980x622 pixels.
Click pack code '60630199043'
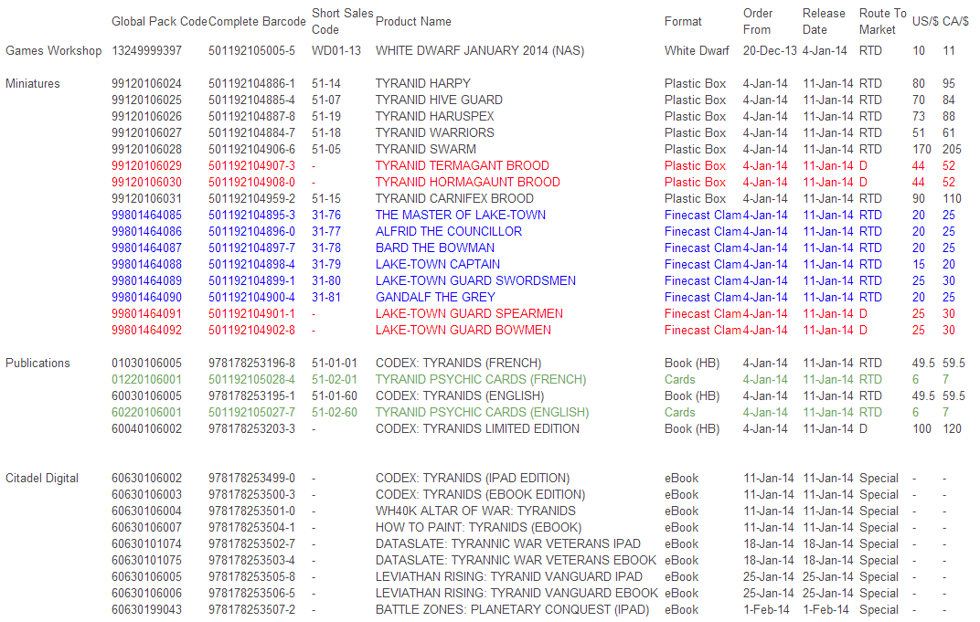click(147, 609)
